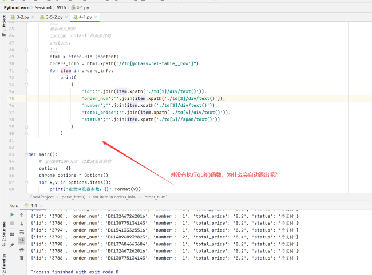Jump up the stack trace with up arrow

coord(22,215)
